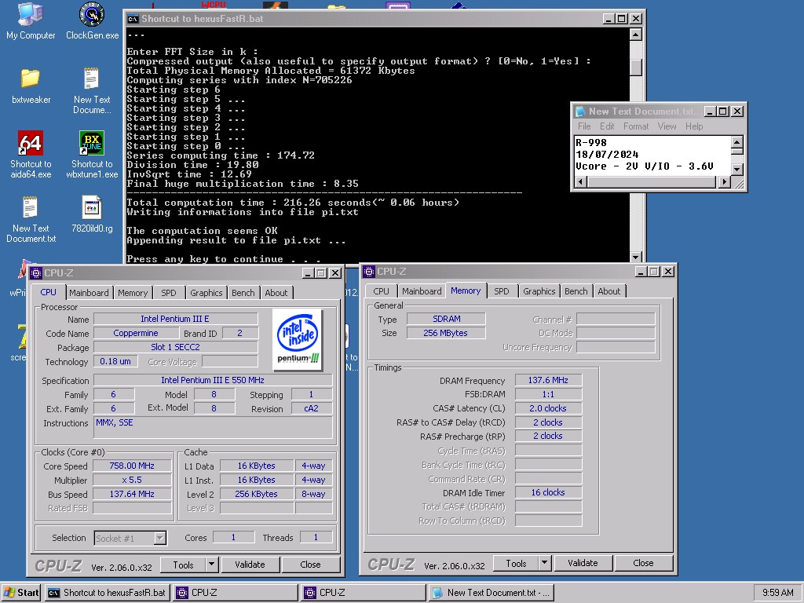Open the View menu in Notepad
Image resolution: width=804 pixels, height=603 pixels.
pos(667,126)
